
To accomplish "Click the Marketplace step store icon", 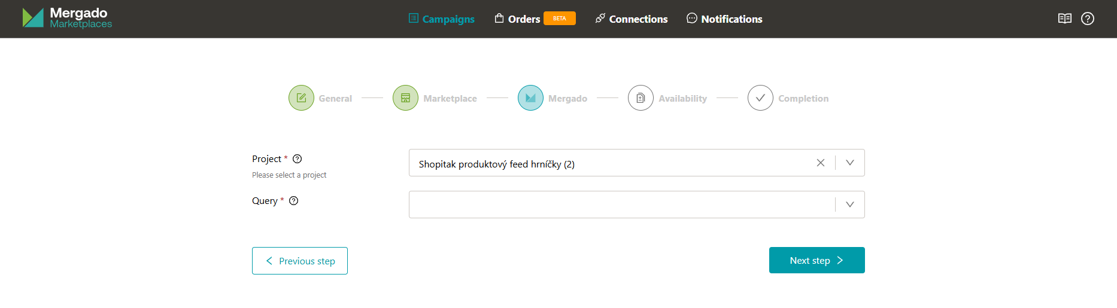I will tap(405, 98).
